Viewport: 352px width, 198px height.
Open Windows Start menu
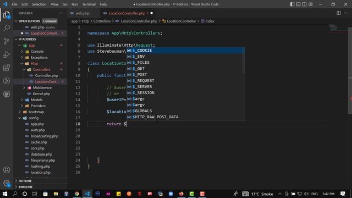coord(5,194)
